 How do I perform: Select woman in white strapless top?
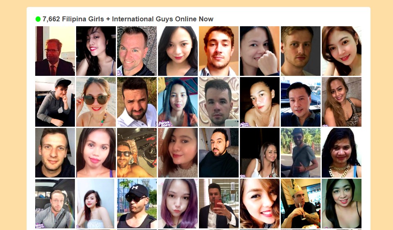(95, 204)
